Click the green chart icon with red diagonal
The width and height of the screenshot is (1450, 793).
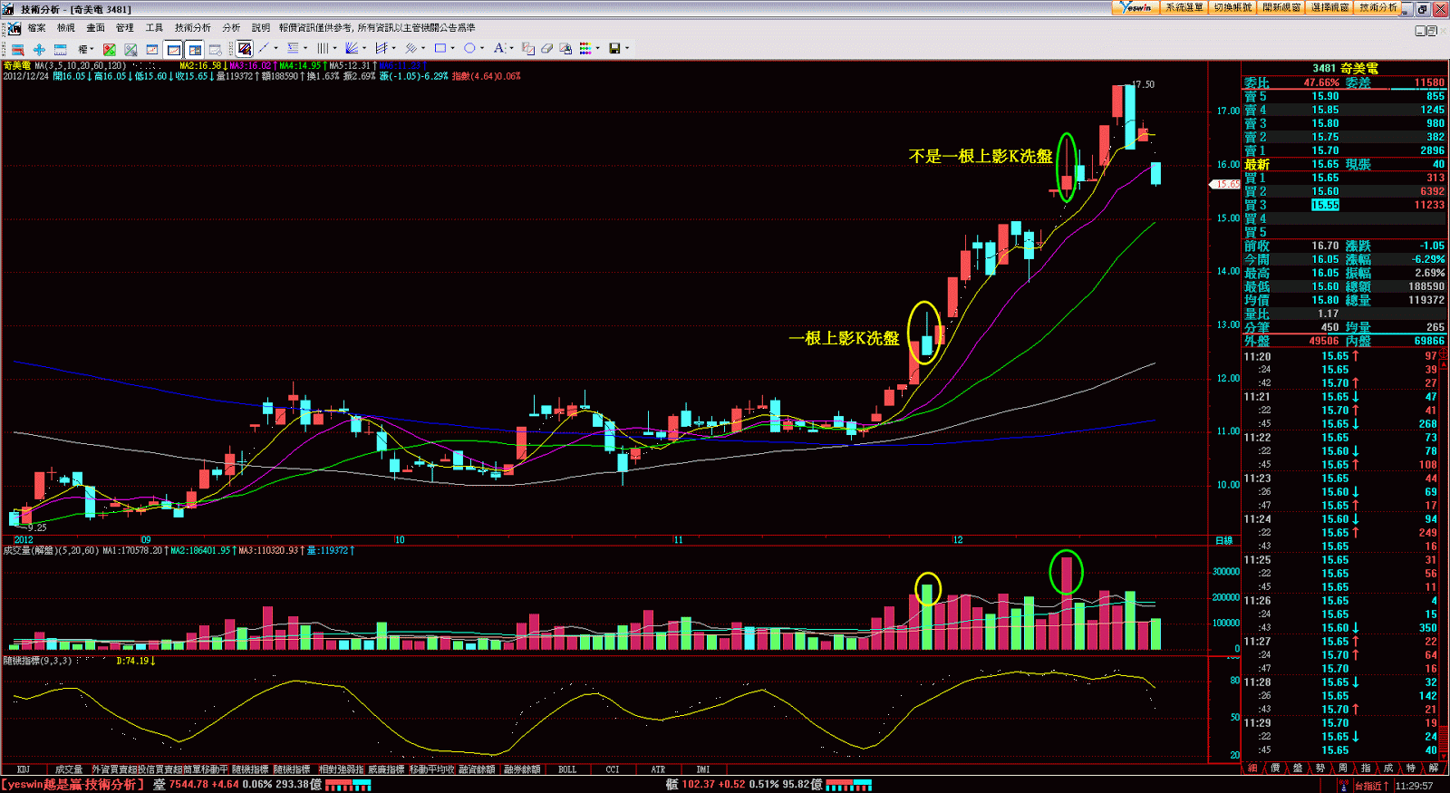pyautogui.click(x=110, y=49)
